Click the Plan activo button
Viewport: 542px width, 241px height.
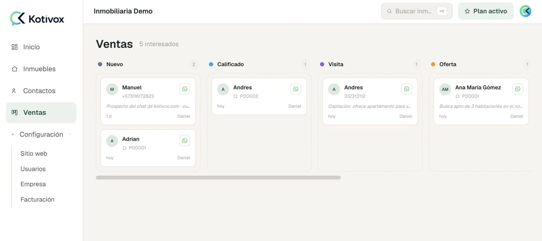(486, 11)
